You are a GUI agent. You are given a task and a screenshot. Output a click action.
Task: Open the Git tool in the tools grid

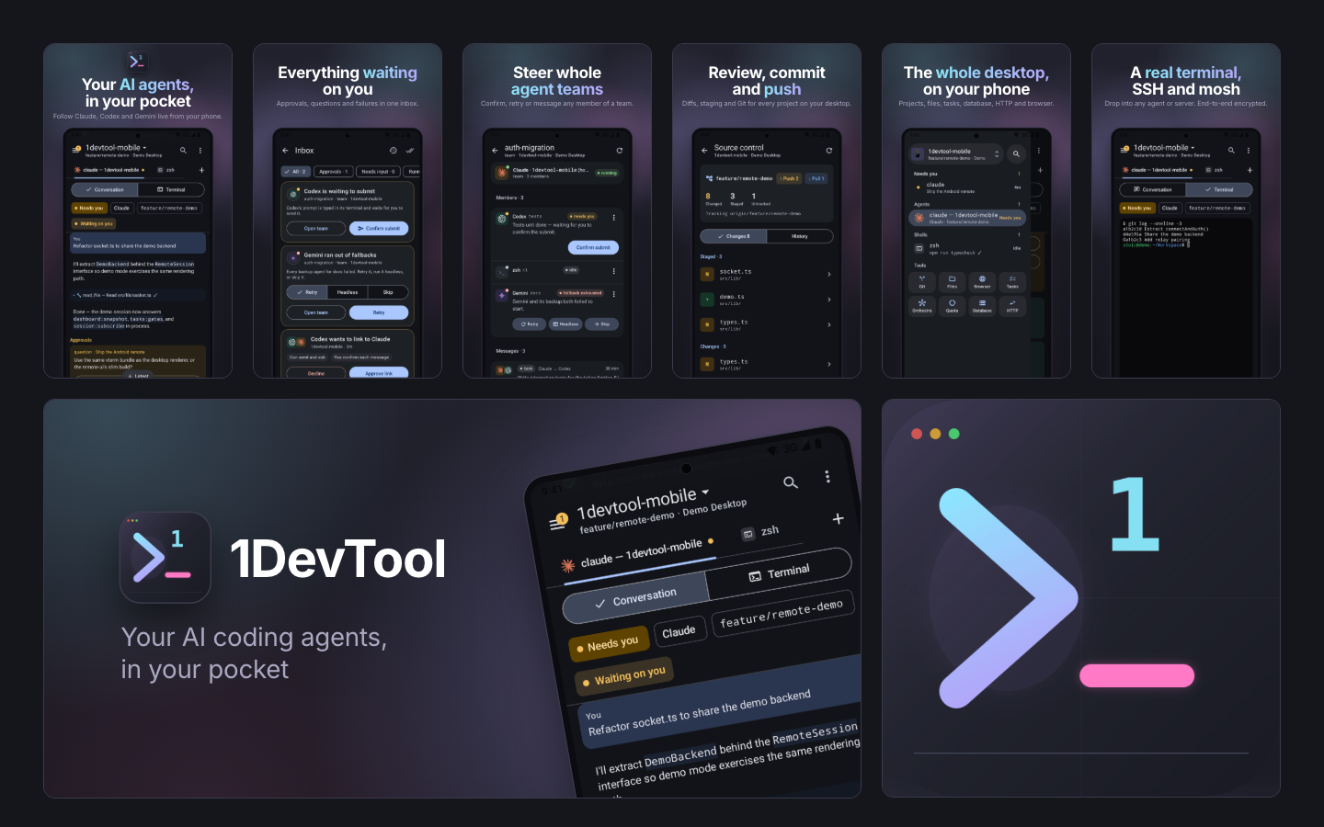tap(922, 281)
